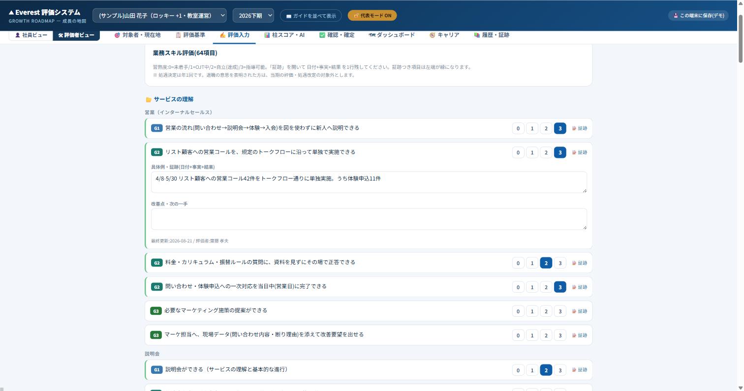Open 証跡 for 料金・カリキュラム row
This screenshot has width=744, height=391.
pyautogui.click(x=580, y=263)
